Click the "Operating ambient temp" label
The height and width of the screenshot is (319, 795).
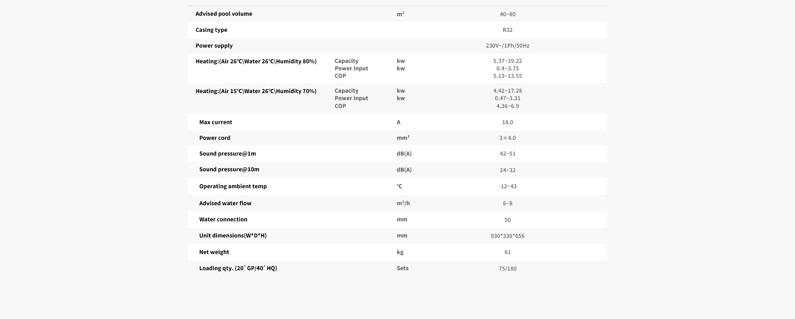click(233, 186)
